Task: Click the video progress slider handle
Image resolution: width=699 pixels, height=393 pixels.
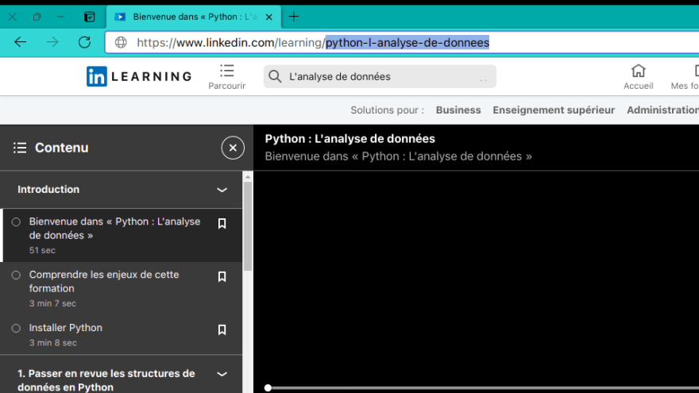Action: pos(268,388)
